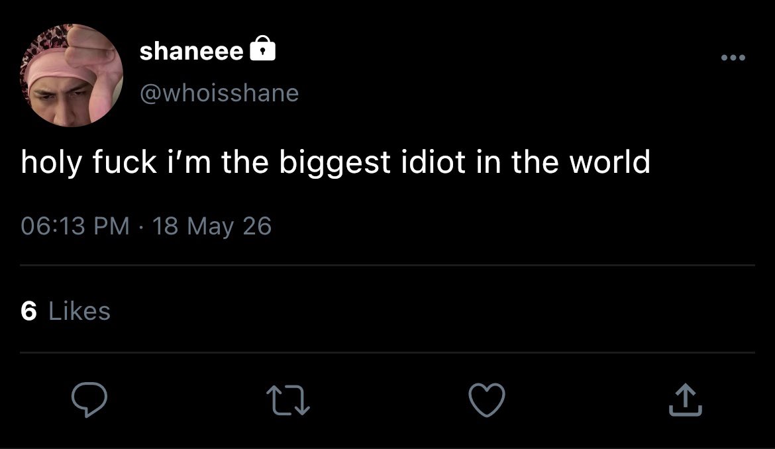Image resolution: width=775 pixels, height=449 pixels.
Task: View the 6 Likes list
Action: pyautogui.click(x=66, y=311)
